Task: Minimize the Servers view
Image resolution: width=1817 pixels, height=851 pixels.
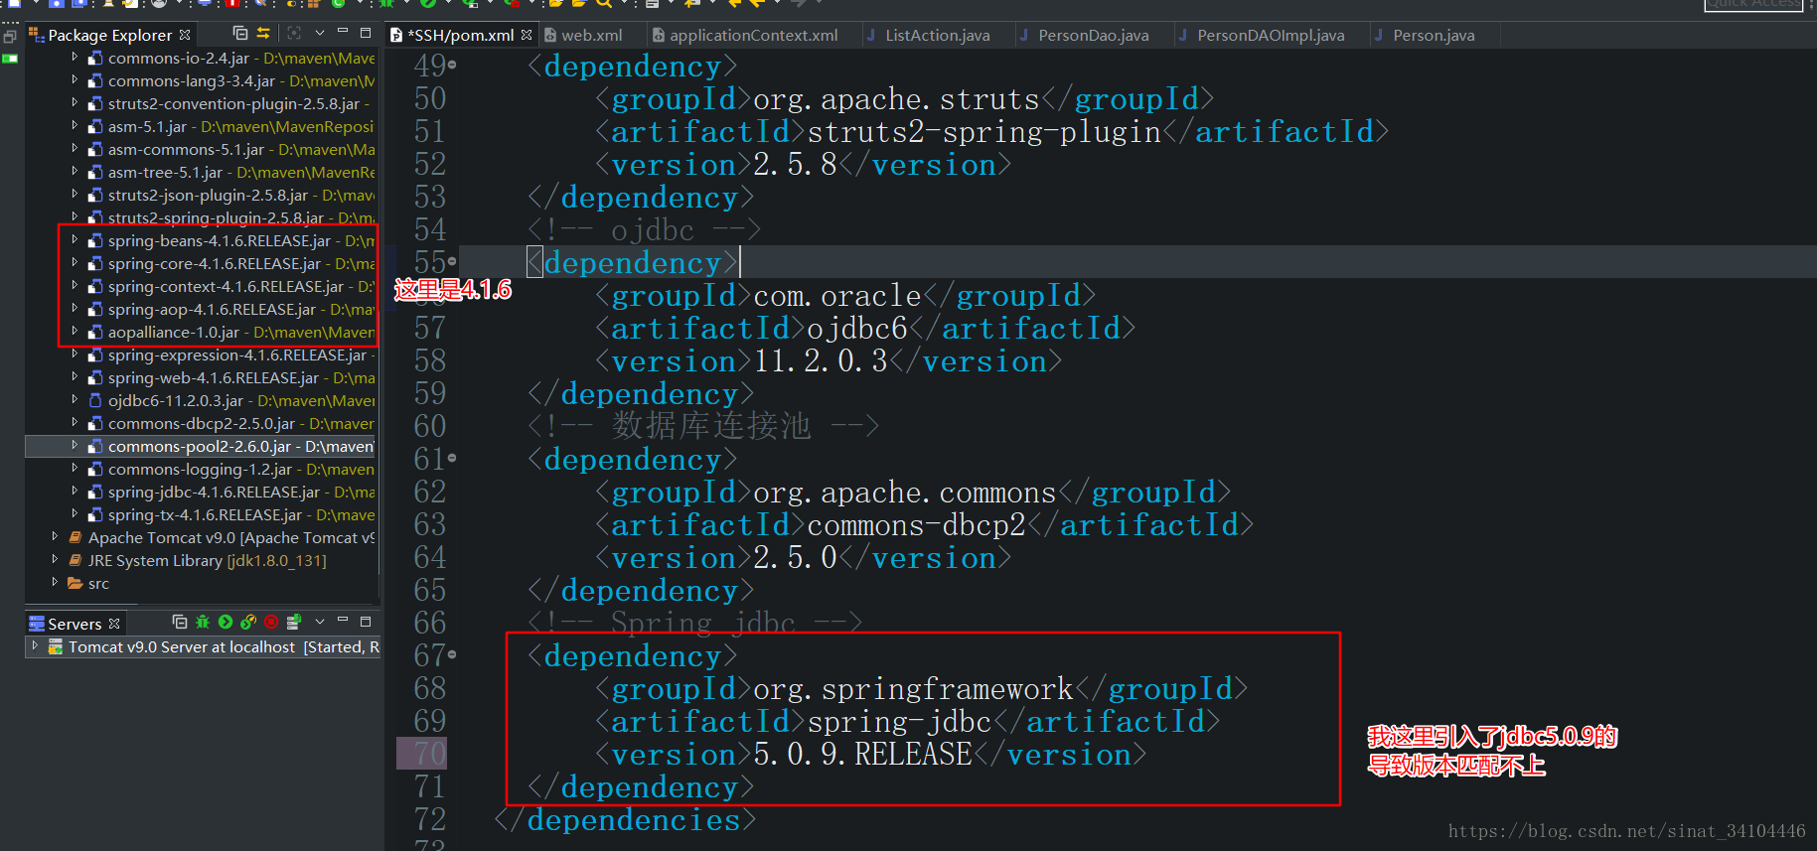Action: [343, 621]
